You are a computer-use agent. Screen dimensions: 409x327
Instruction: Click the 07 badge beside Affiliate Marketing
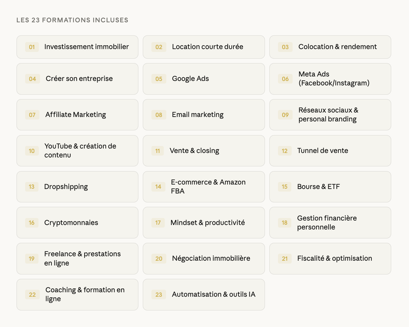pos(32,115)
